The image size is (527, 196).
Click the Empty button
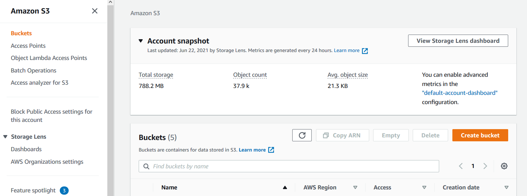coord(391,135)
